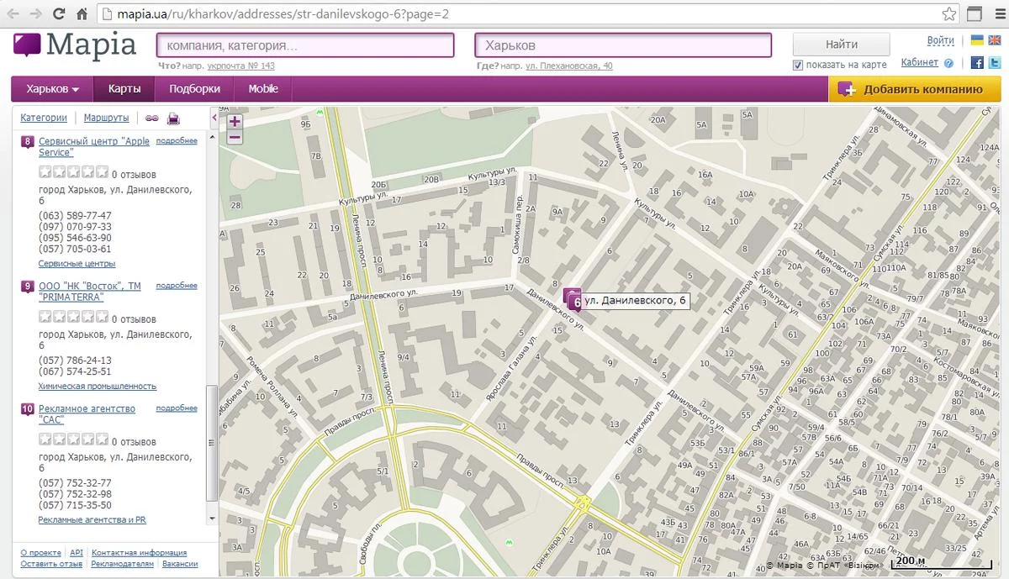Viewport: 1009px width, 579px height.
Task: Open the Facebook page icon
Action: [977, 63]
